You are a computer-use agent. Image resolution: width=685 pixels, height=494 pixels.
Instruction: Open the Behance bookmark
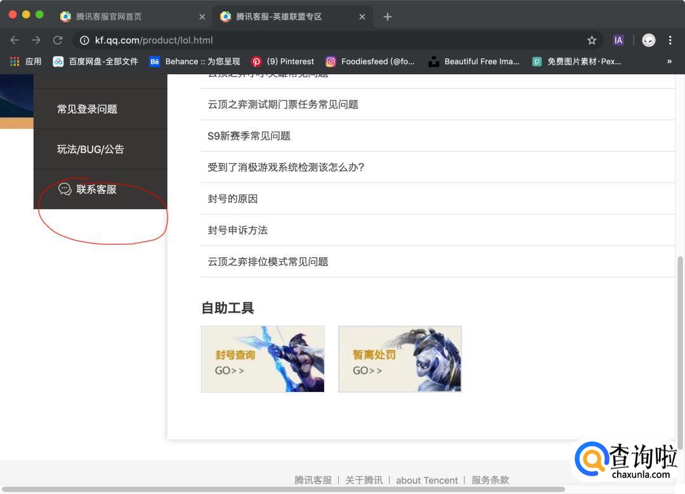(x=195, y=62)
